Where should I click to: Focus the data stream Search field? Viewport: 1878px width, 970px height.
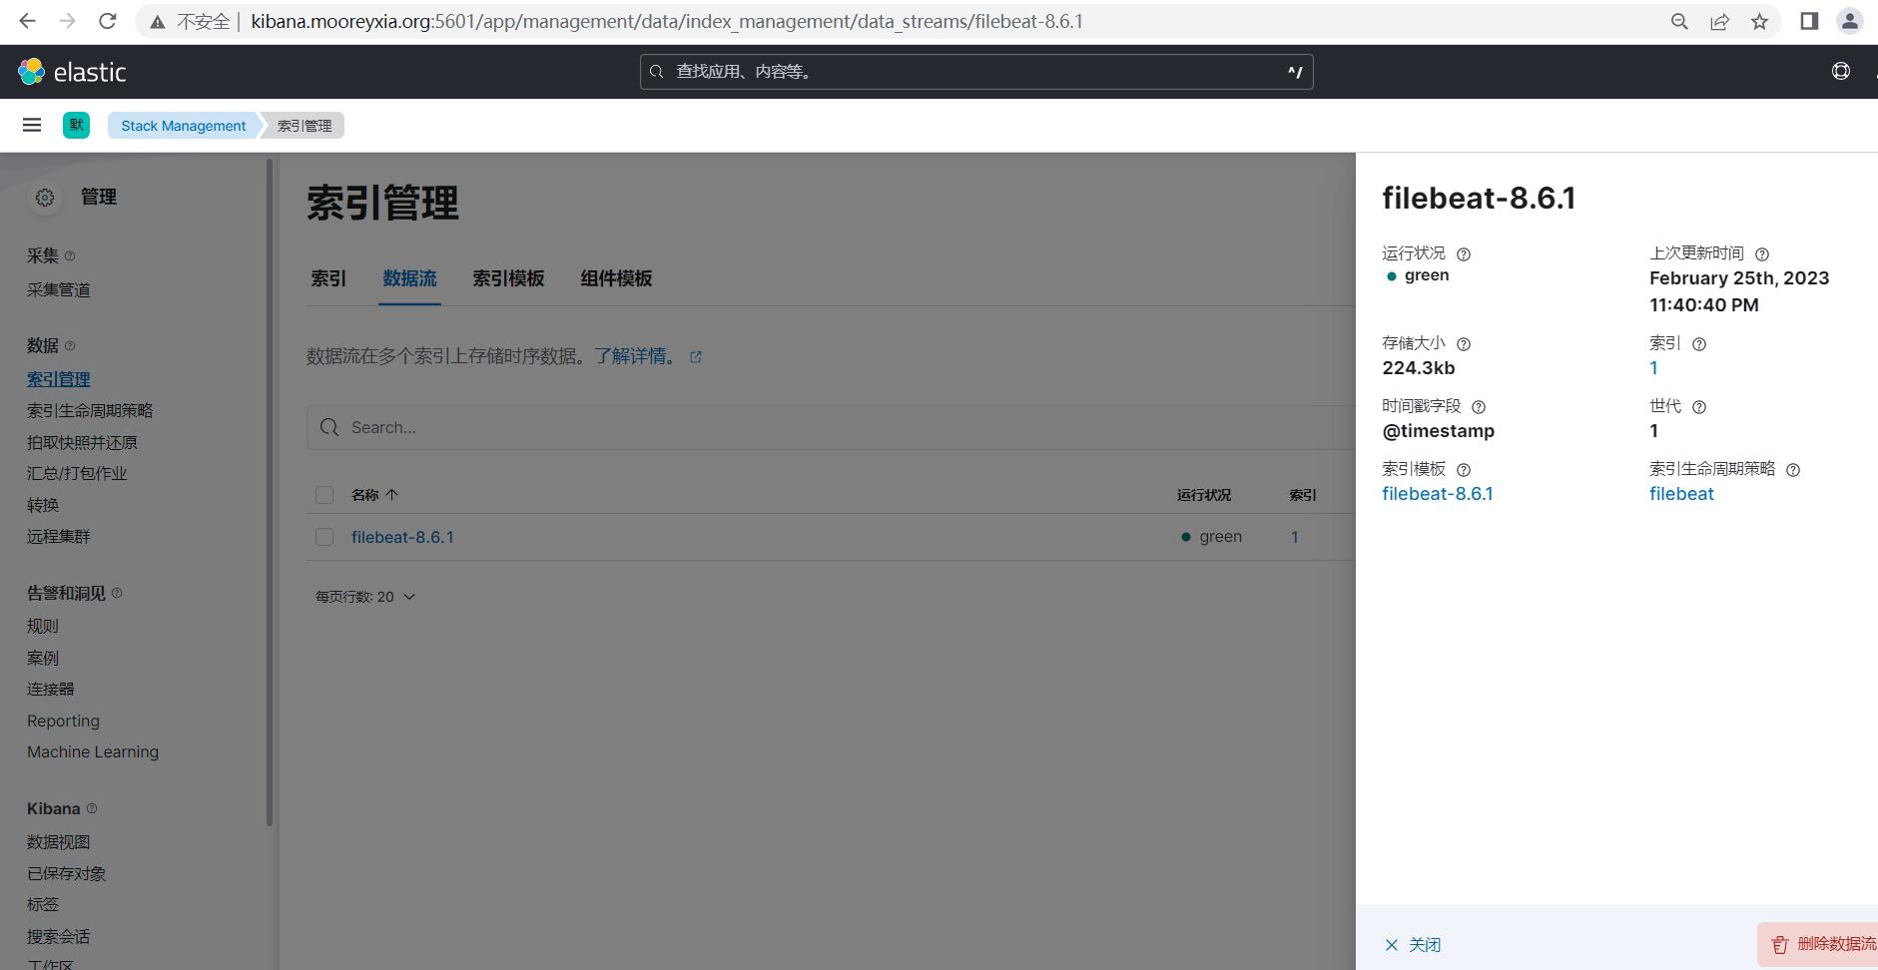(830, 427)
